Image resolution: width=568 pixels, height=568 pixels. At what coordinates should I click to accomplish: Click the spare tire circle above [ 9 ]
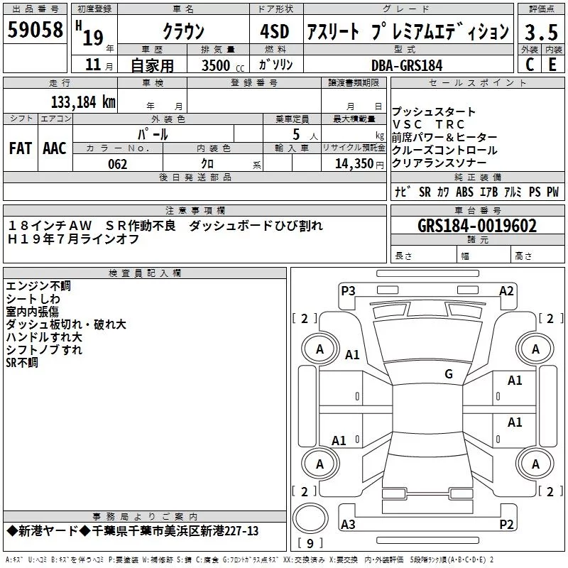tap(310, 518)
